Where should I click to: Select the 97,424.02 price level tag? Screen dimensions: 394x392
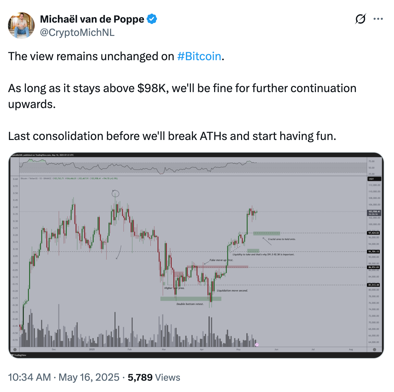point(374,233)
